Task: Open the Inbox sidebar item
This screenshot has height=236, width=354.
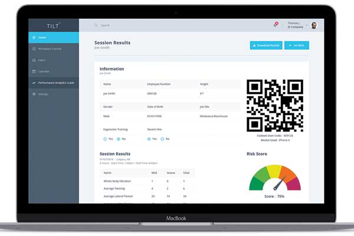Action: (x=54, y=60)
